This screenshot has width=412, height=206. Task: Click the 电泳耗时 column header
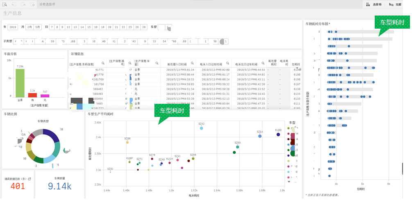coord(284,63)
